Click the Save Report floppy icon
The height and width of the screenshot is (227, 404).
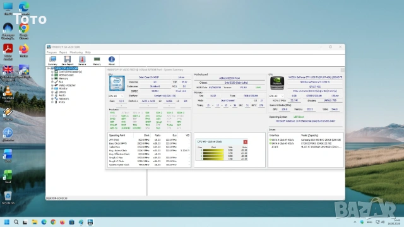tap(68, 61)
